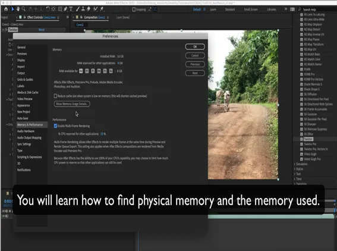Select the Puppet Pin tool
337x251 pixels.
[x=102, y=9]
